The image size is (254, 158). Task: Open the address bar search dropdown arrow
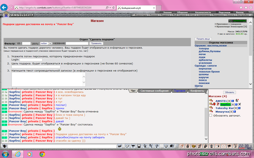pos(110,8)
